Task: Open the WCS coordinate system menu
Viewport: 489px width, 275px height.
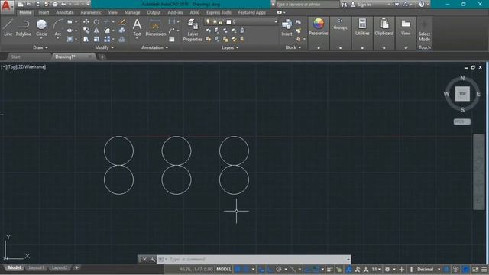Action: pos(461,121)
